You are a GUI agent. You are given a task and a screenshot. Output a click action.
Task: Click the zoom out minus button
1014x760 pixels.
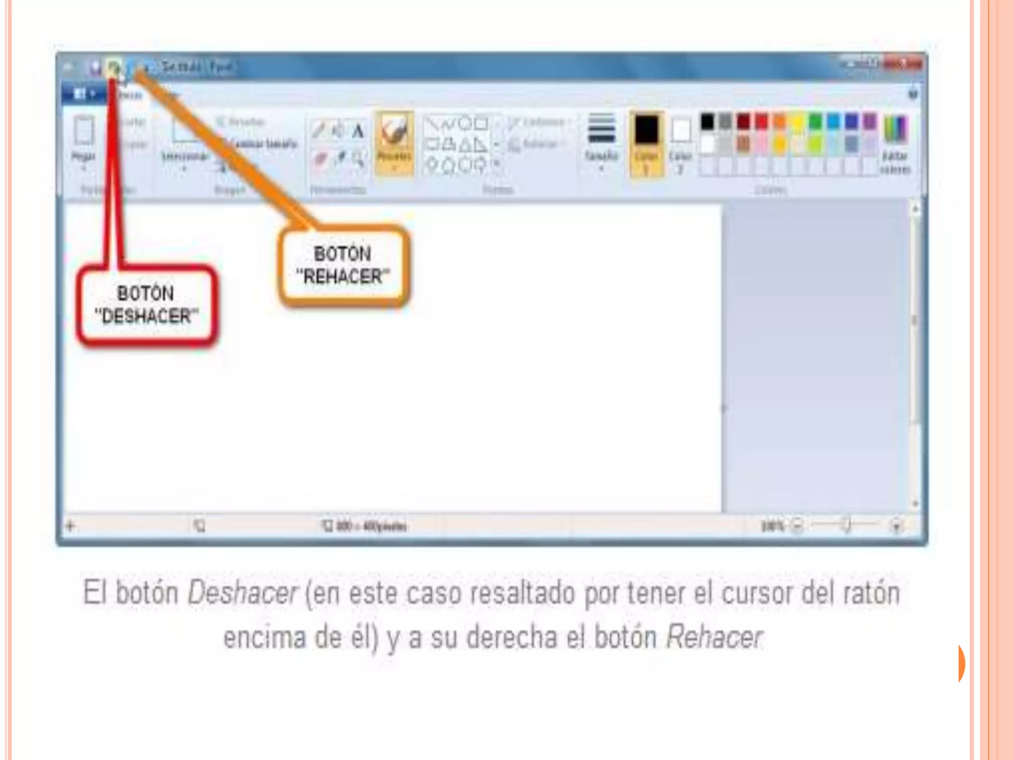(x=797, y=525)
